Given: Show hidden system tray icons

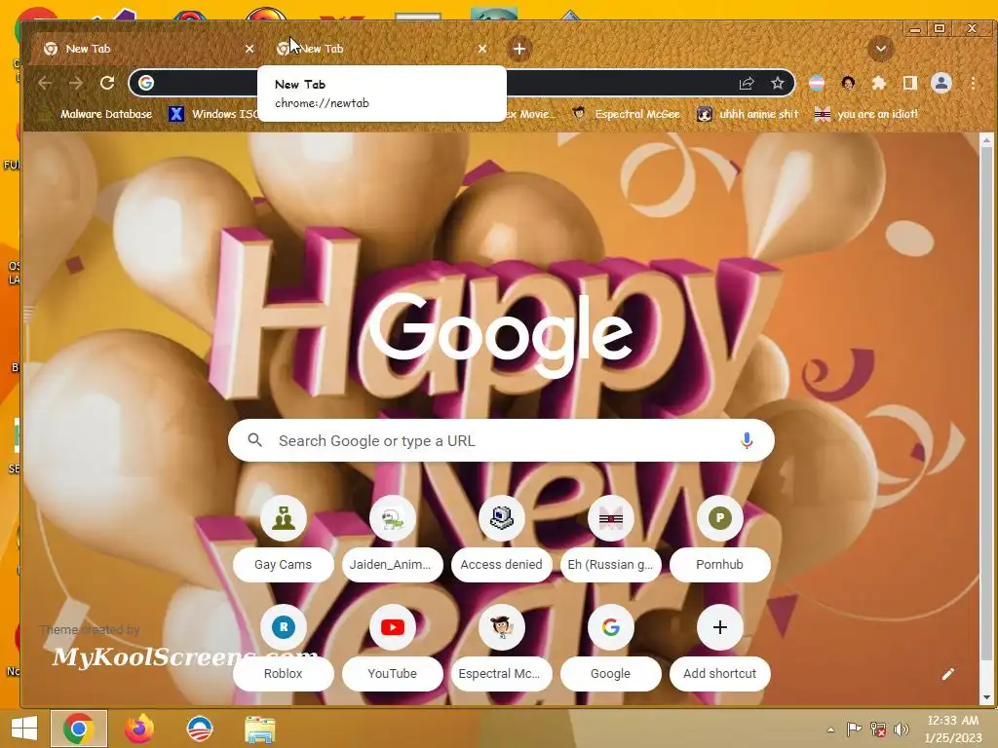Looking at the screenshot, I should coord(830,729).
